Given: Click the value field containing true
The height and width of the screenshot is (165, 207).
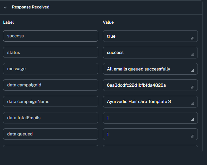Looking at the screenshot, I should pyautogui.click(x=150, y=36).
